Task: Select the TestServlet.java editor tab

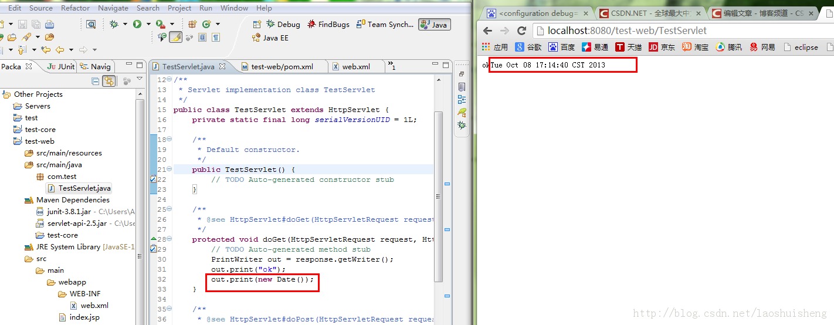Action: (188, 67)
